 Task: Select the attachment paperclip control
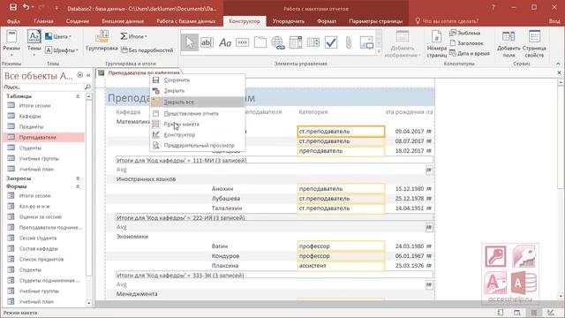(349, 42)
